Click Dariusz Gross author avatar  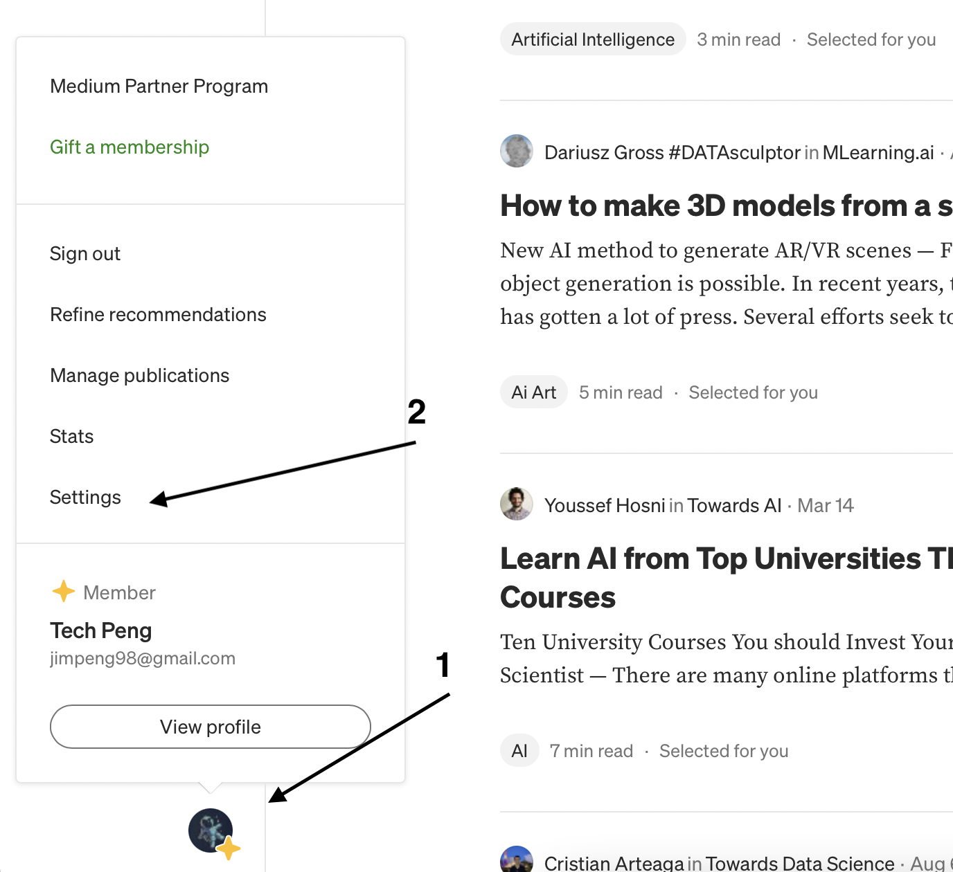[517, 151]
